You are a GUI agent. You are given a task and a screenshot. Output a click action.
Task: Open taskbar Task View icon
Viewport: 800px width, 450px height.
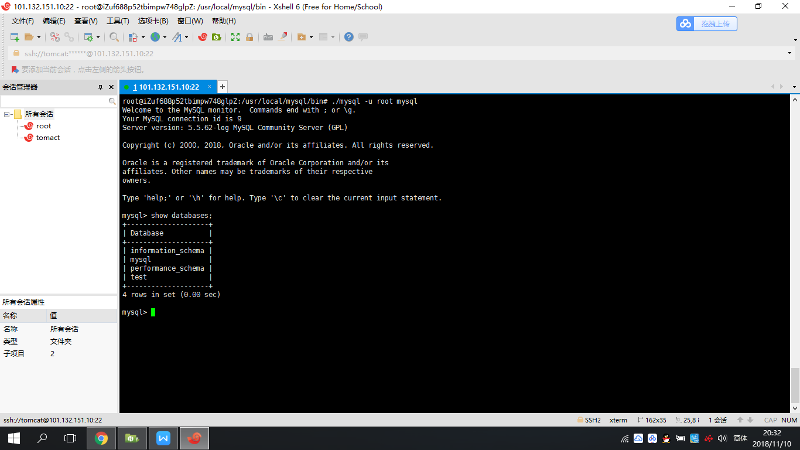coord(70,438)
